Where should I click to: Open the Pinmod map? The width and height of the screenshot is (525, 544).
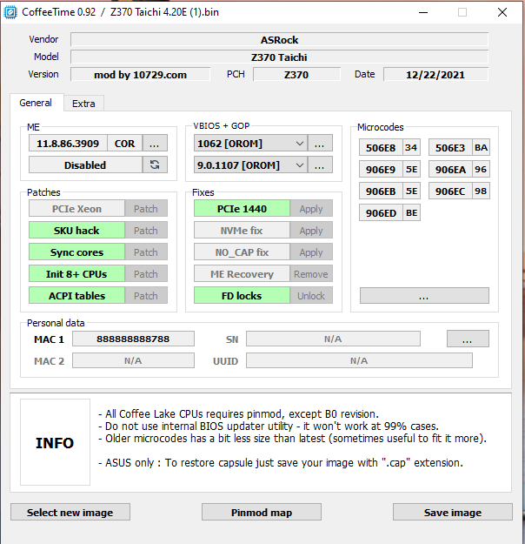pyautogui.click(x=262, y=512)
